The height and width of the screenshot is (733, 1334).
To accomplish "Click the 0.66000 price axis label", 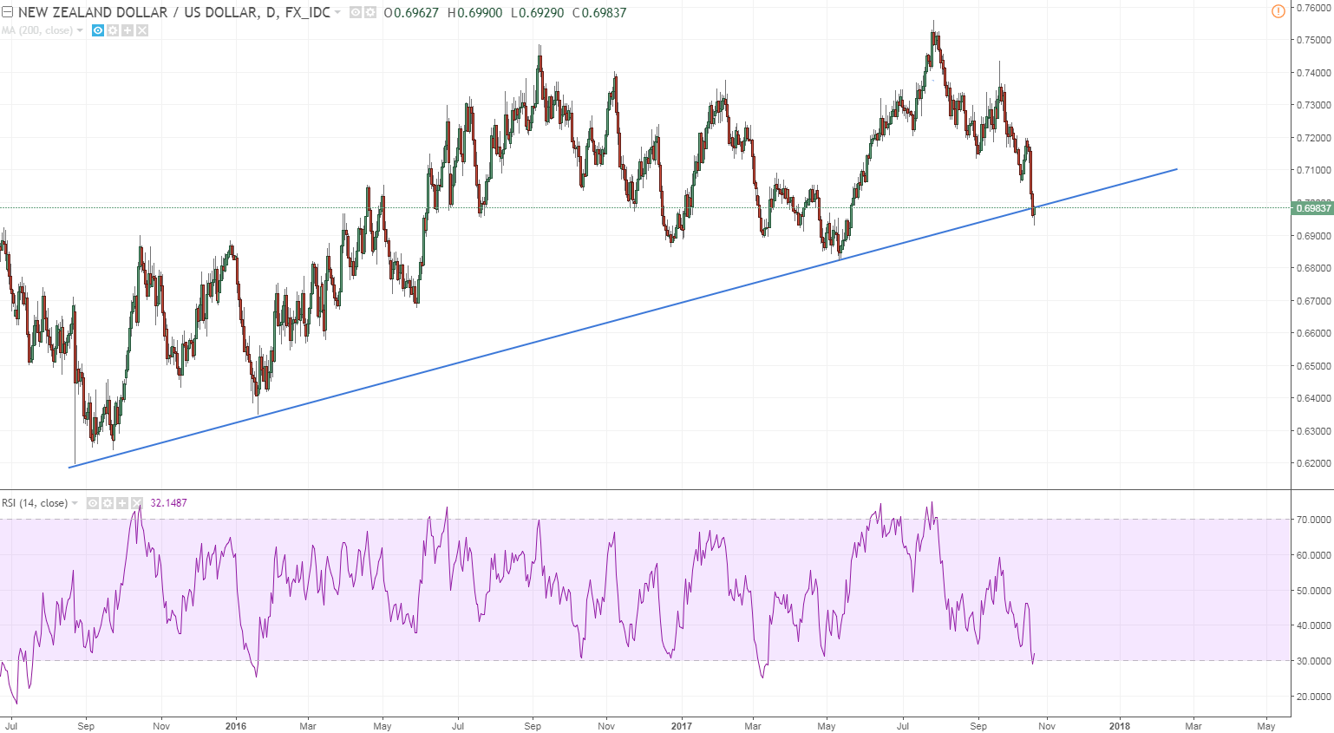I will pos(1314,333).
